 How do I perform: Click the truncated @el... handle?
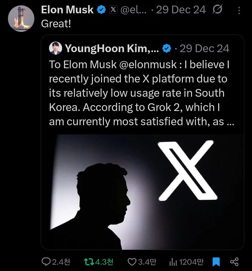coord(133,10)
